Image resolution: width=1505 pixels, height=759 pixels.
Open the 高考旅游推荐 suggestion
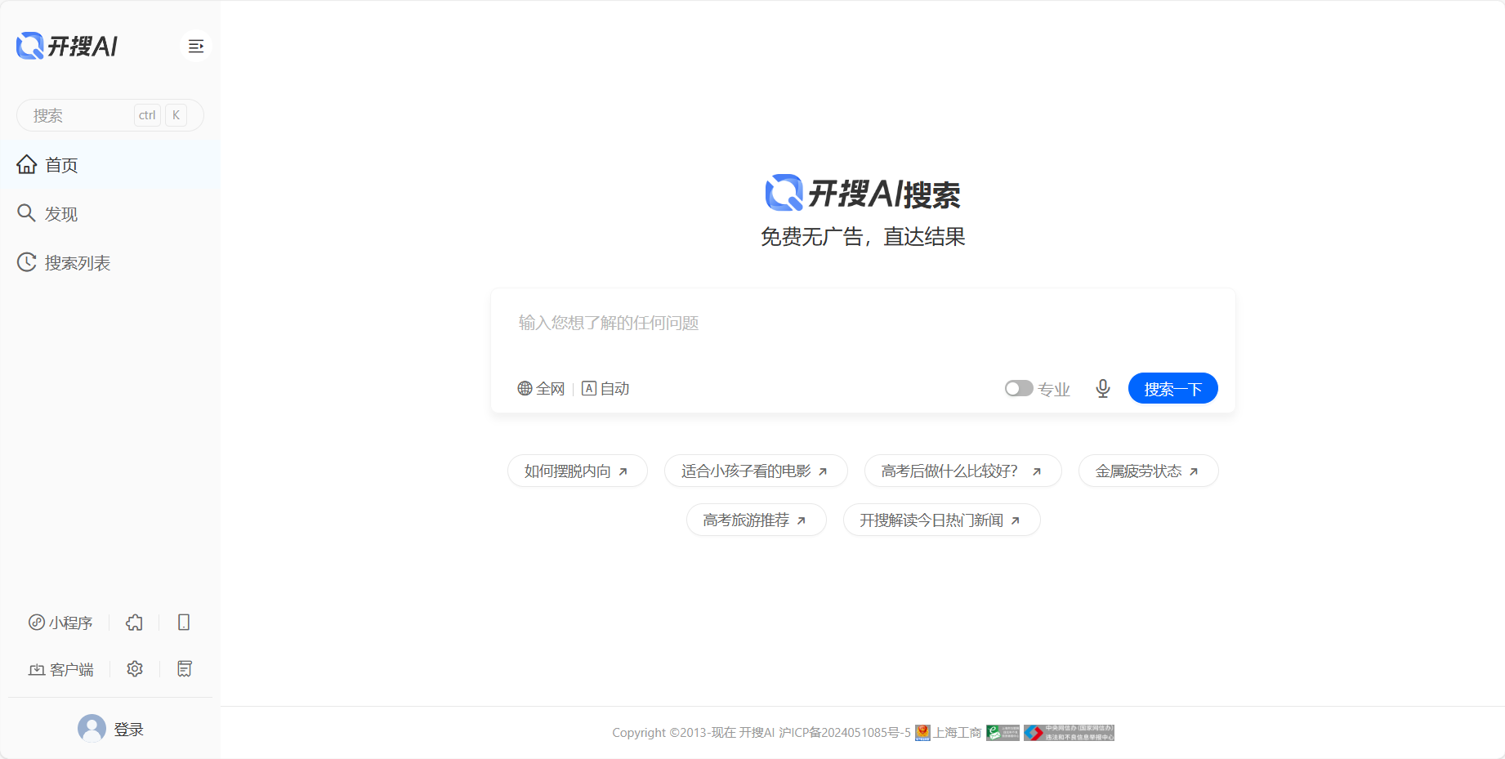(x=756, y=520)
